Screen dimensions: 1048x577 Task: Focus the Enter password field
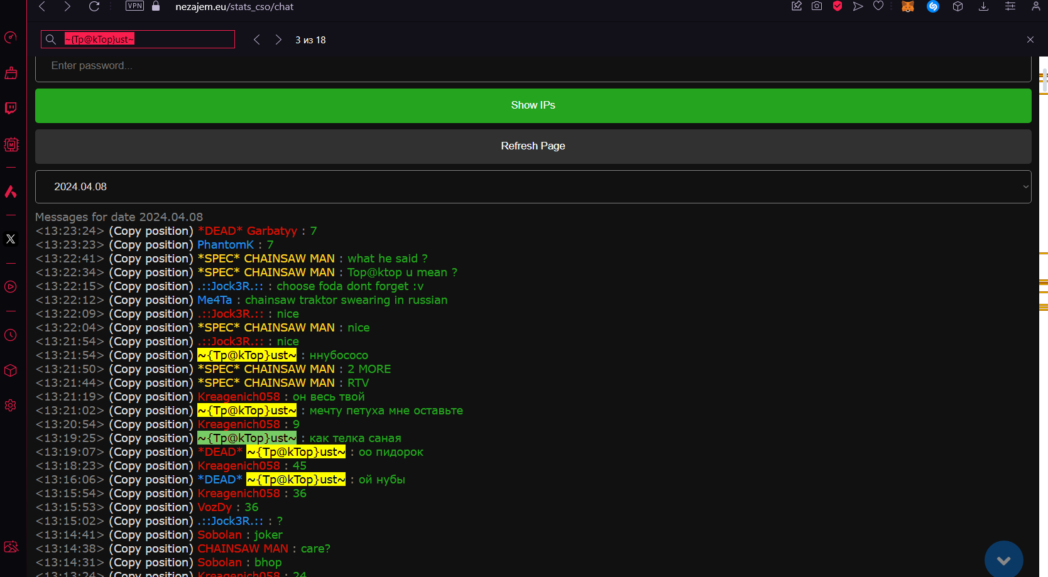[533, 66]
